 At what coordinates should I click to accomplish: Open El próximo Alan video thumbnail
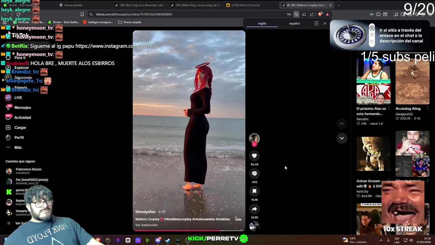[x=373, y=82]
